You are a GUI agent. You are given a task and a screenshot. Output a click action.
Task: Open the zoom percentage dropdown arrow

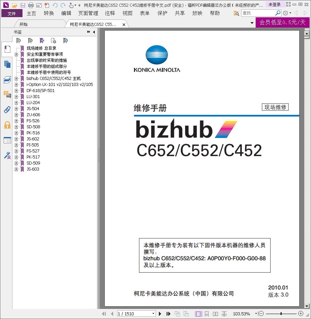(256, 314)
